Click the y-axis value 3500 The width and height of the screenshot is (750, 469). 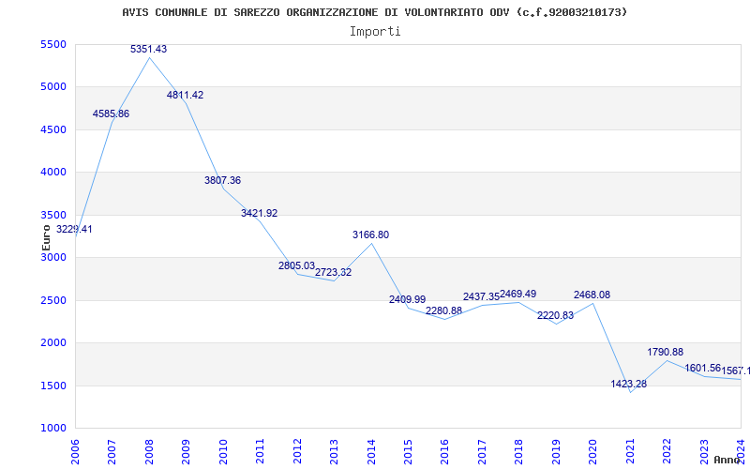[53, 215]
